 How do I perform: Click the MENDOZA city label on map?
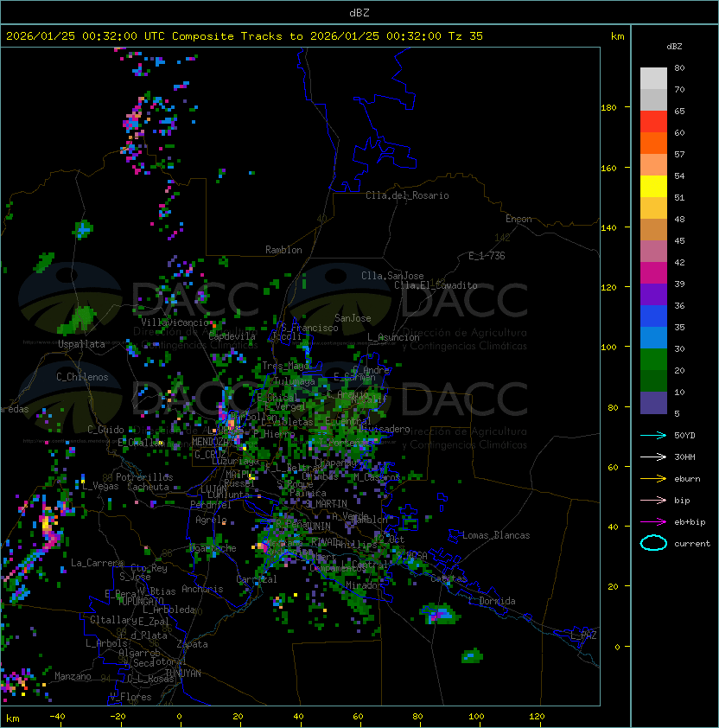tap(210, 442)
